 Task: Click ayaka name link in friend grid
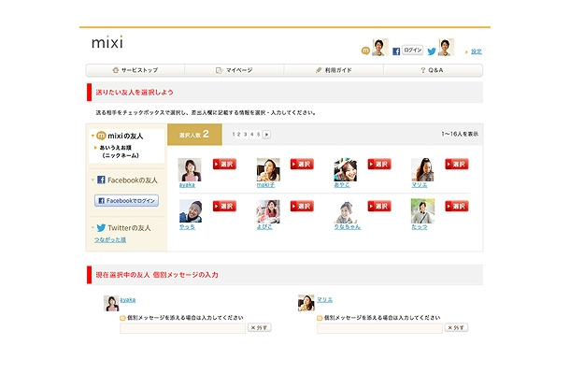(187, 185)
